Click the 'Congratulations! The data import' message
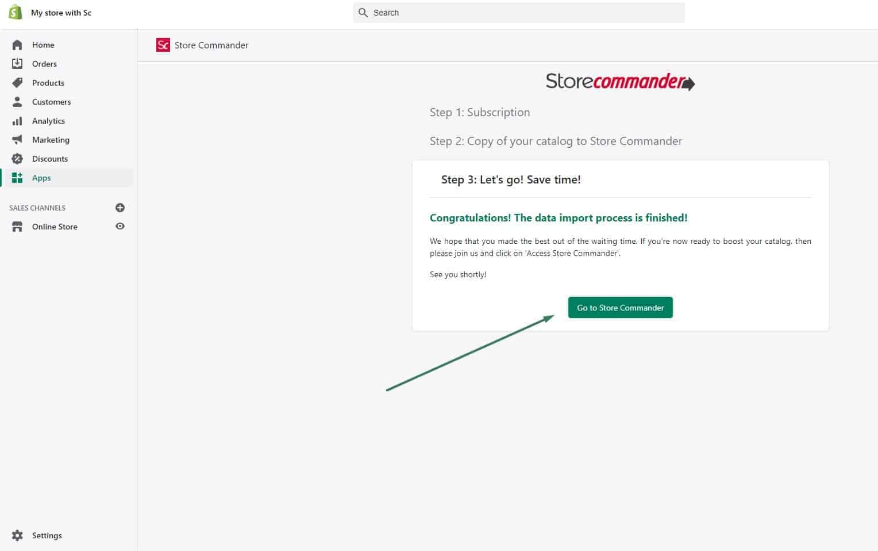The width and height of the screenshot is (878, 551). tap(559, 218)
